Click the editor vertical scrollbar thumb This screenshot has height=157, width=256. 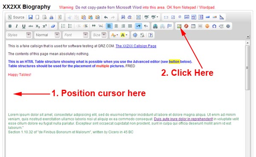(247, 68)
